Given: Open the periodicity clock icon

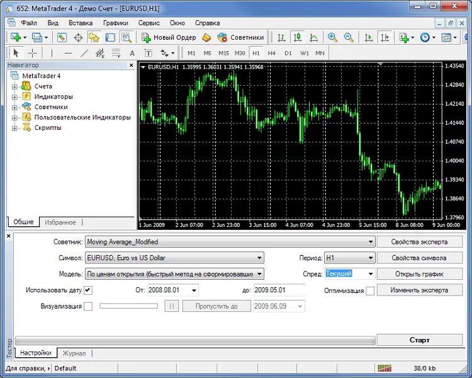Looking at the screenshot, I should click(425, 37).
